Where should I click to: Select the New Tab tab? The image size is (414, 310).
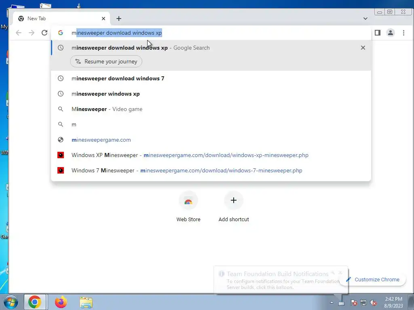coord(61,19)
